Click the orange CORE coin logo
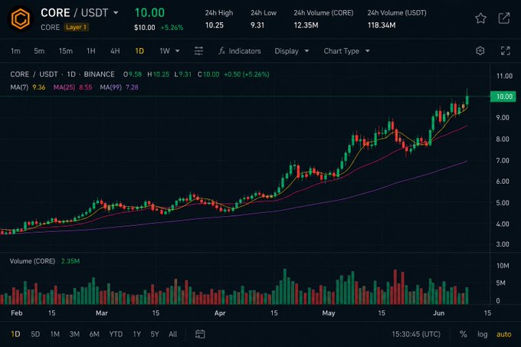Image resolution: width=521 pixels, height=347 pixels. (x=20, y=19)
